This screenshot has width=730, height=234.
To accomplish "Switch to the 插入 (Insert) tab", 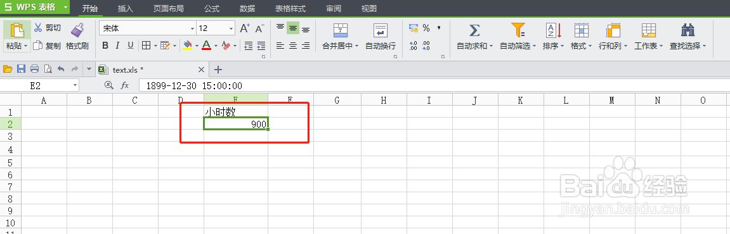I will tap(125, 8).
